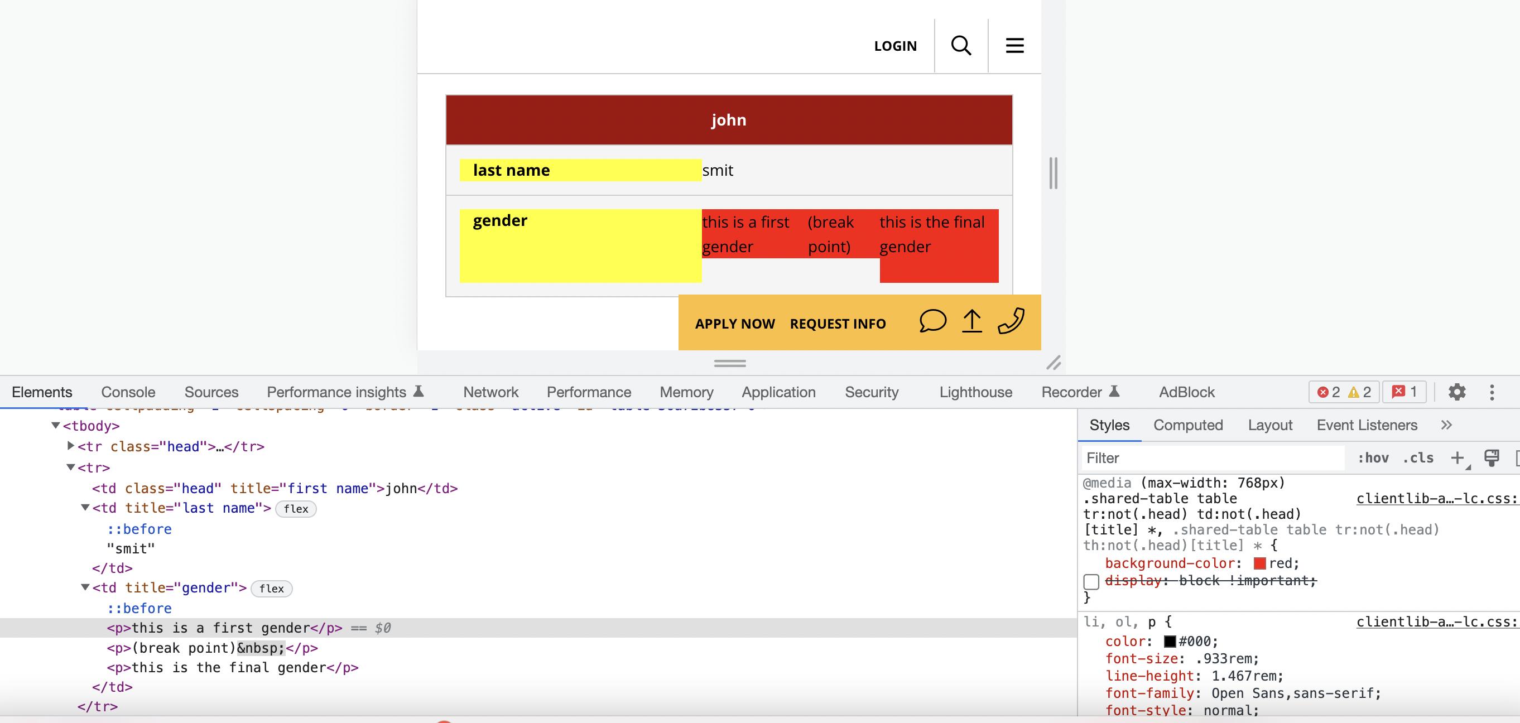
Task: Click the red issues counter showing 1
Action: point(1404,392)
